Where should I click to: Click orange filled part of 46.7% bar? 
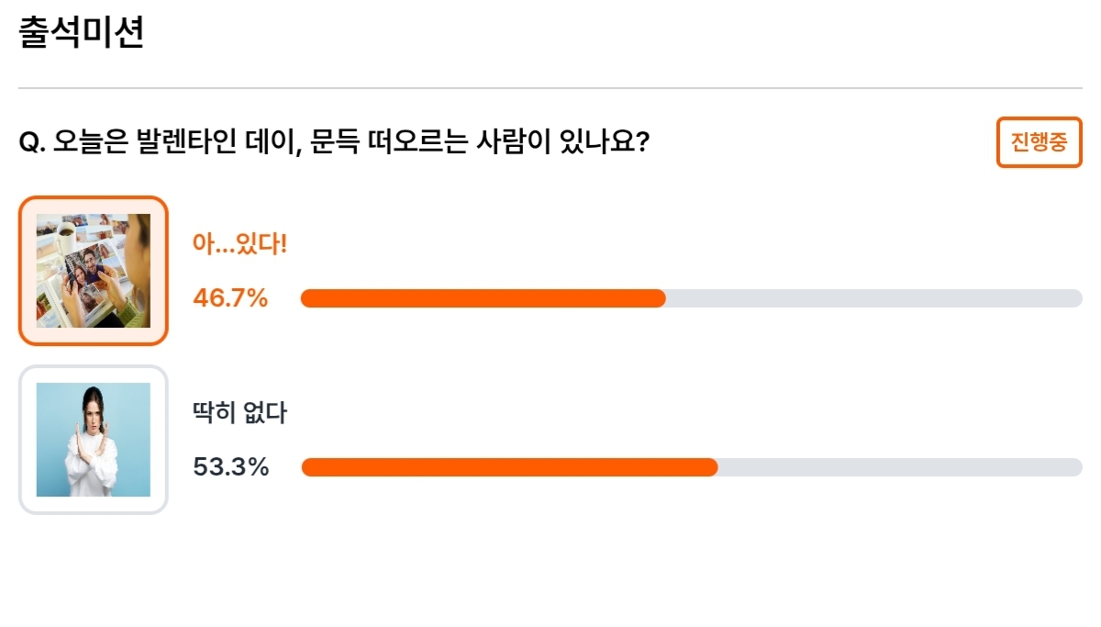(x=484, y=298)
